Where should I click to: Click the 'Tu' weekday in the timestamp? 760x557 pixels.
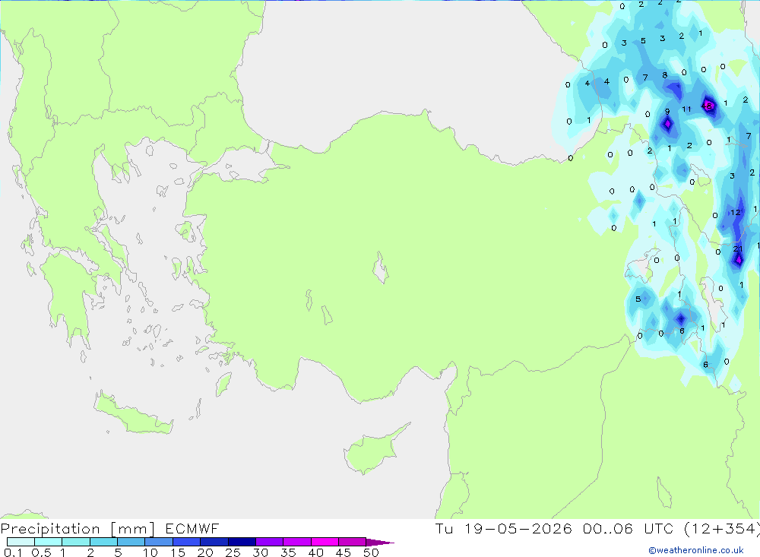coord(444,528)
